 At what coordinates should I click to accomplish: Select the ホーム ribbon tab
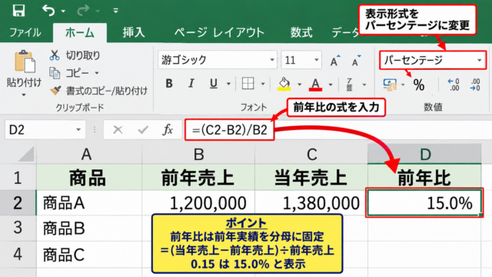pos(80,32)
